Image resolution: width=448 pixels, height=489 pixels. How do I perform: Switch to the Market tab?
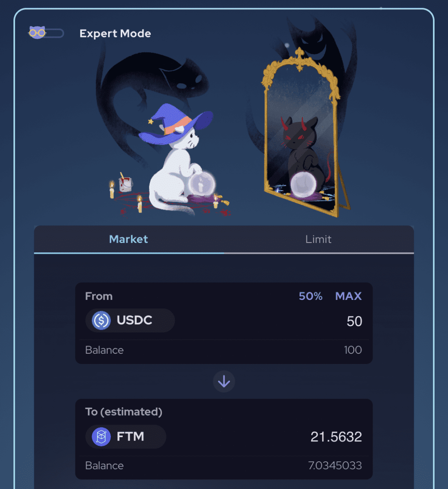(128, 239)
